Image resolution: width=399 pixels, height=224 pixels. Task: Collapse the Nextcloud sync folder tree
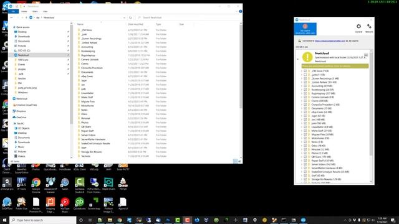tap(298, 59)
